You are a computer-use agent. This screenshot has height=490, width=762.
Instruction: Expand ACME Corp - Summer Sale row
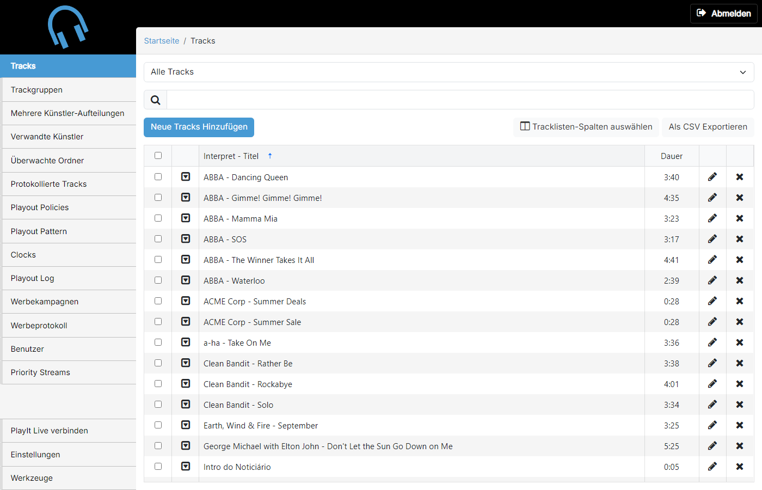(186, 321)
